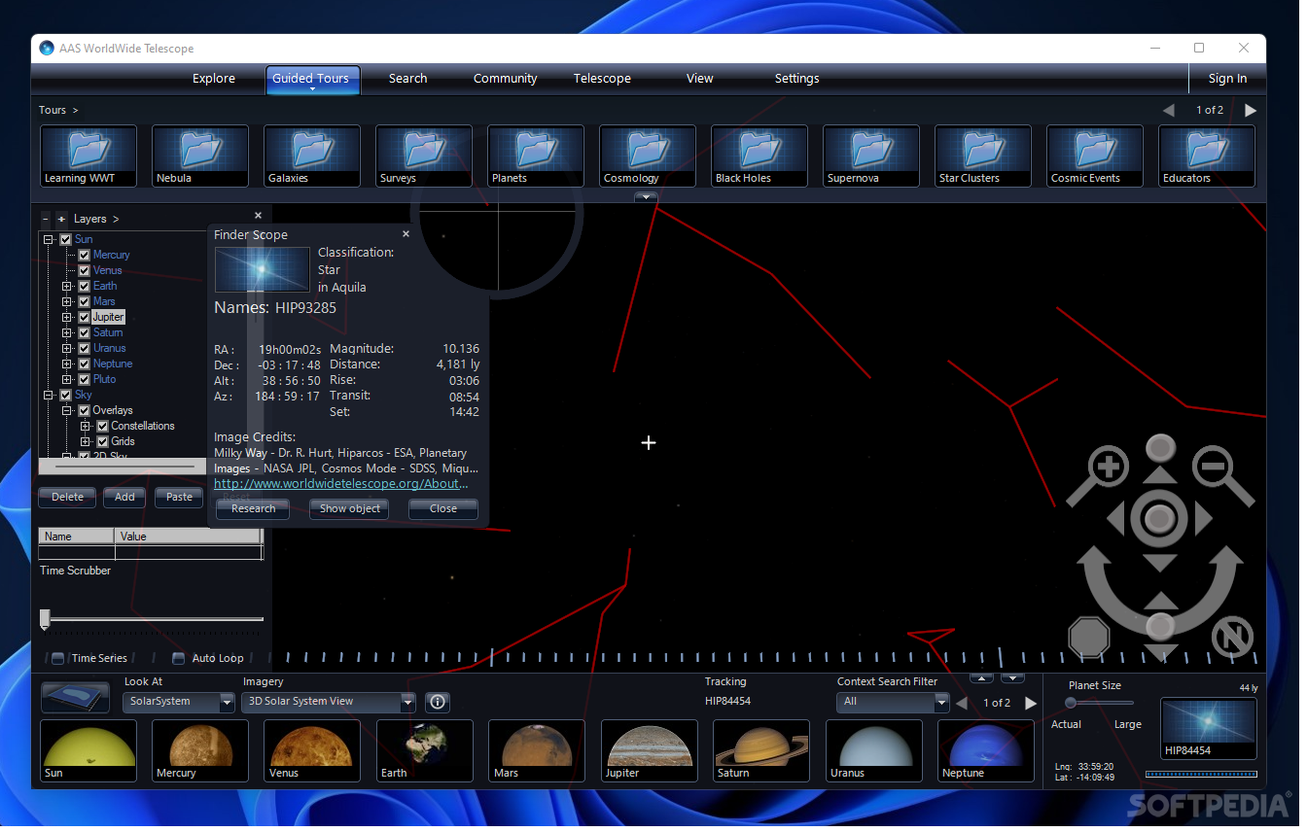Open the worldwidetelescope.org About link
The width and height of the screenshot is (1307, 832).
341,483
